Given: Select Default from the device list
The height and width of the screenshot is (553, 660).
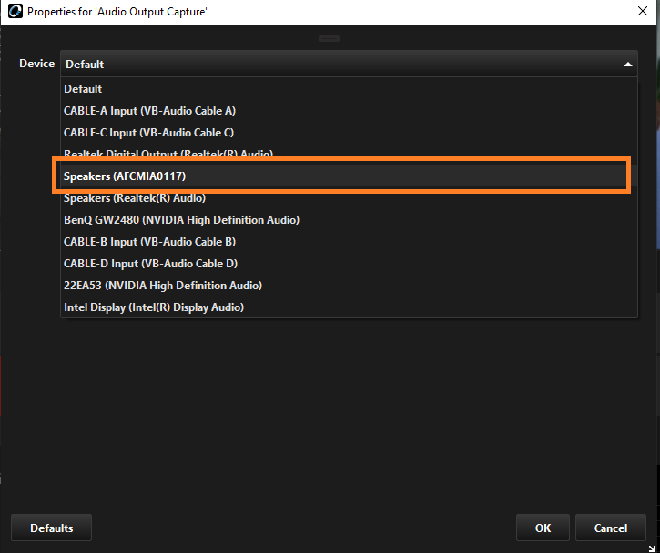Looking at the screenshot, I should pos(349,89).
